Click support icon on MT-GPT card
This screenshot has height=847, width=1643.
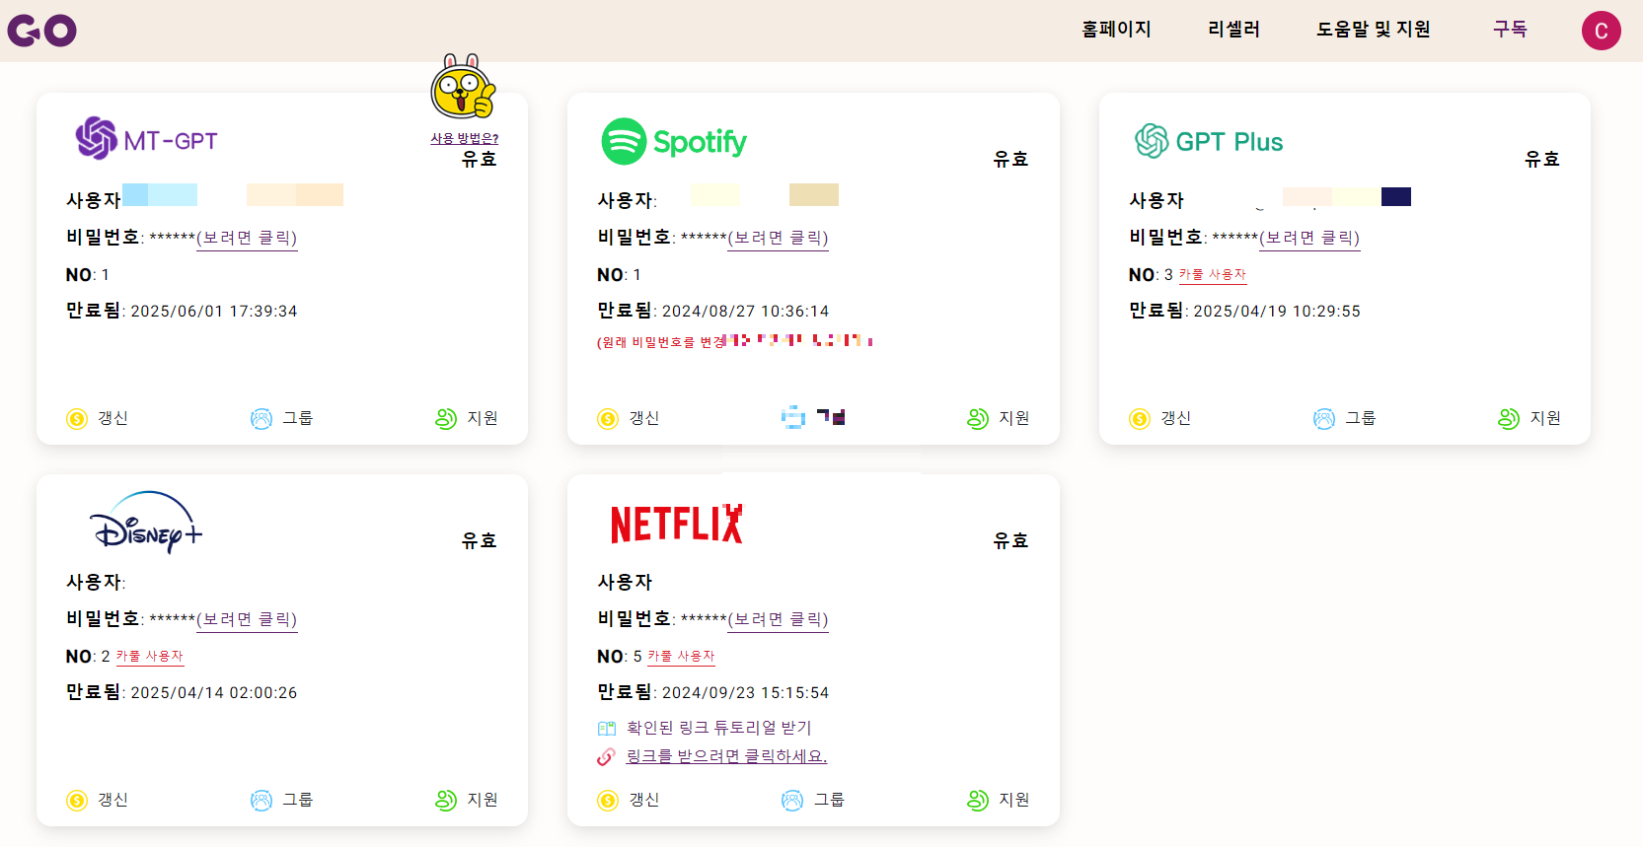coord(446,419)
